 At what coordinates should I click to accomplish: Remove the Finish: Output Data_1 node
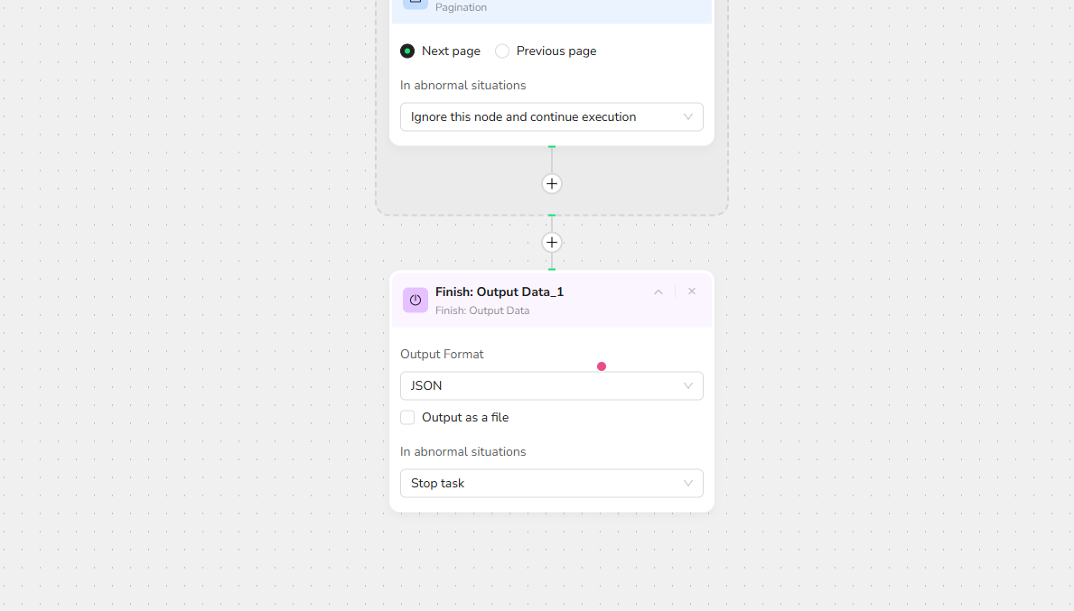(692, 292)
